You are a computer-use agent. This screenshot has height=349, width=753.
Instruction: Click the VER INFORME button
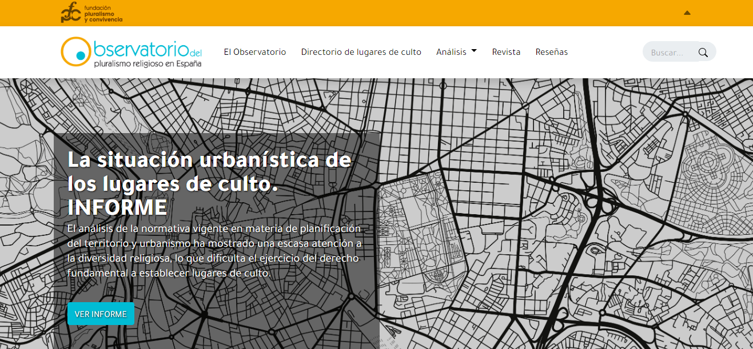click(101, 314)
